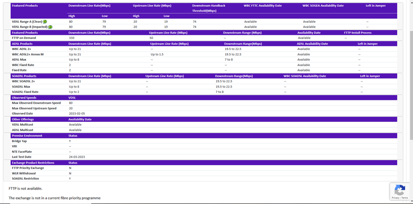This screenshot has height=204, width=413.
Task: Select the "VDSL Range B (Impacted)" row label
Action: coord(29,27)
